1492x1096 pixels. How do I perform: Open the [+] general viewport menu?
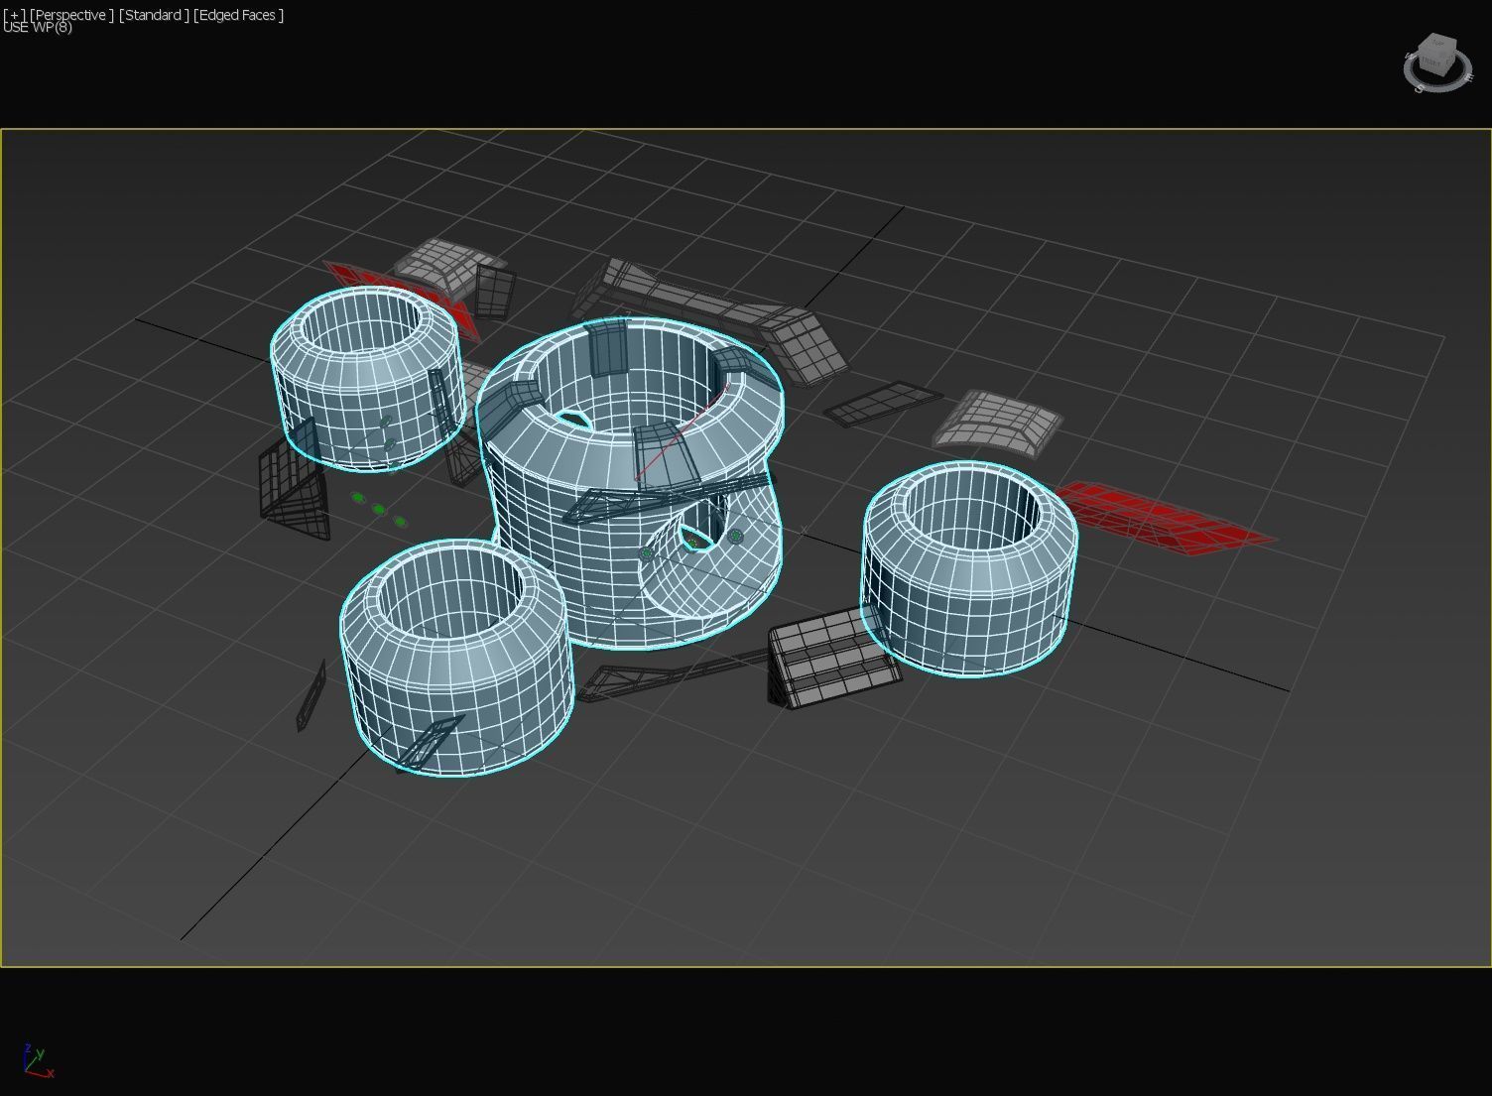(x=14, y=15)
